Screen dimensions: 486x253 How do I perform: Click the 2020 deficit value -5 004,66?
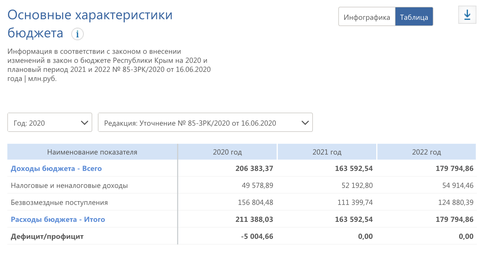coord(257,236)
